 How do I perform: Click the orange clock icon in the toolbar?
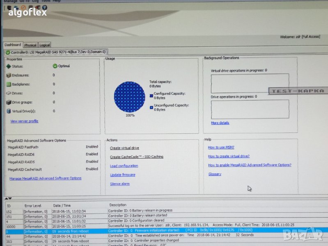coord(24,7)
